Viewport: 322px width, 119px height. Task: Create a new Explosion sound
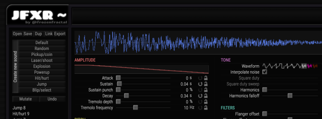(x=42, y=66)
